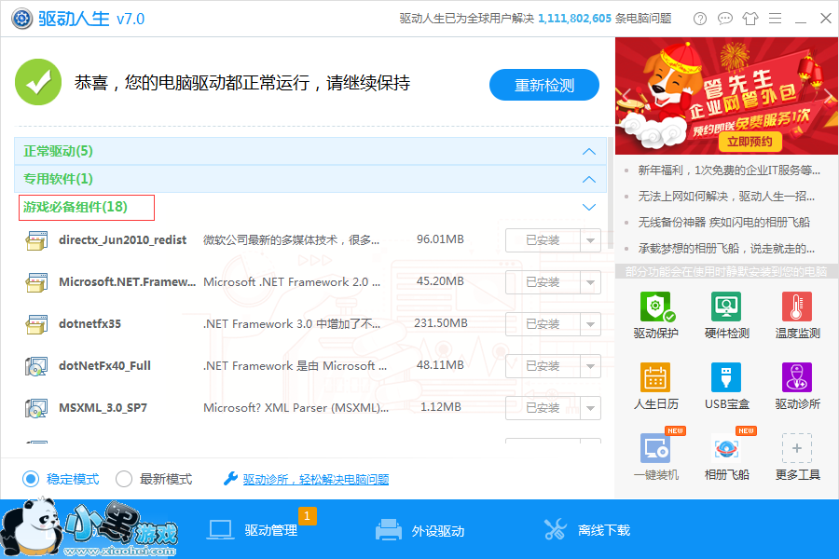
Task: Select 最新模式 radio button
Action: [x=124, y=479]
